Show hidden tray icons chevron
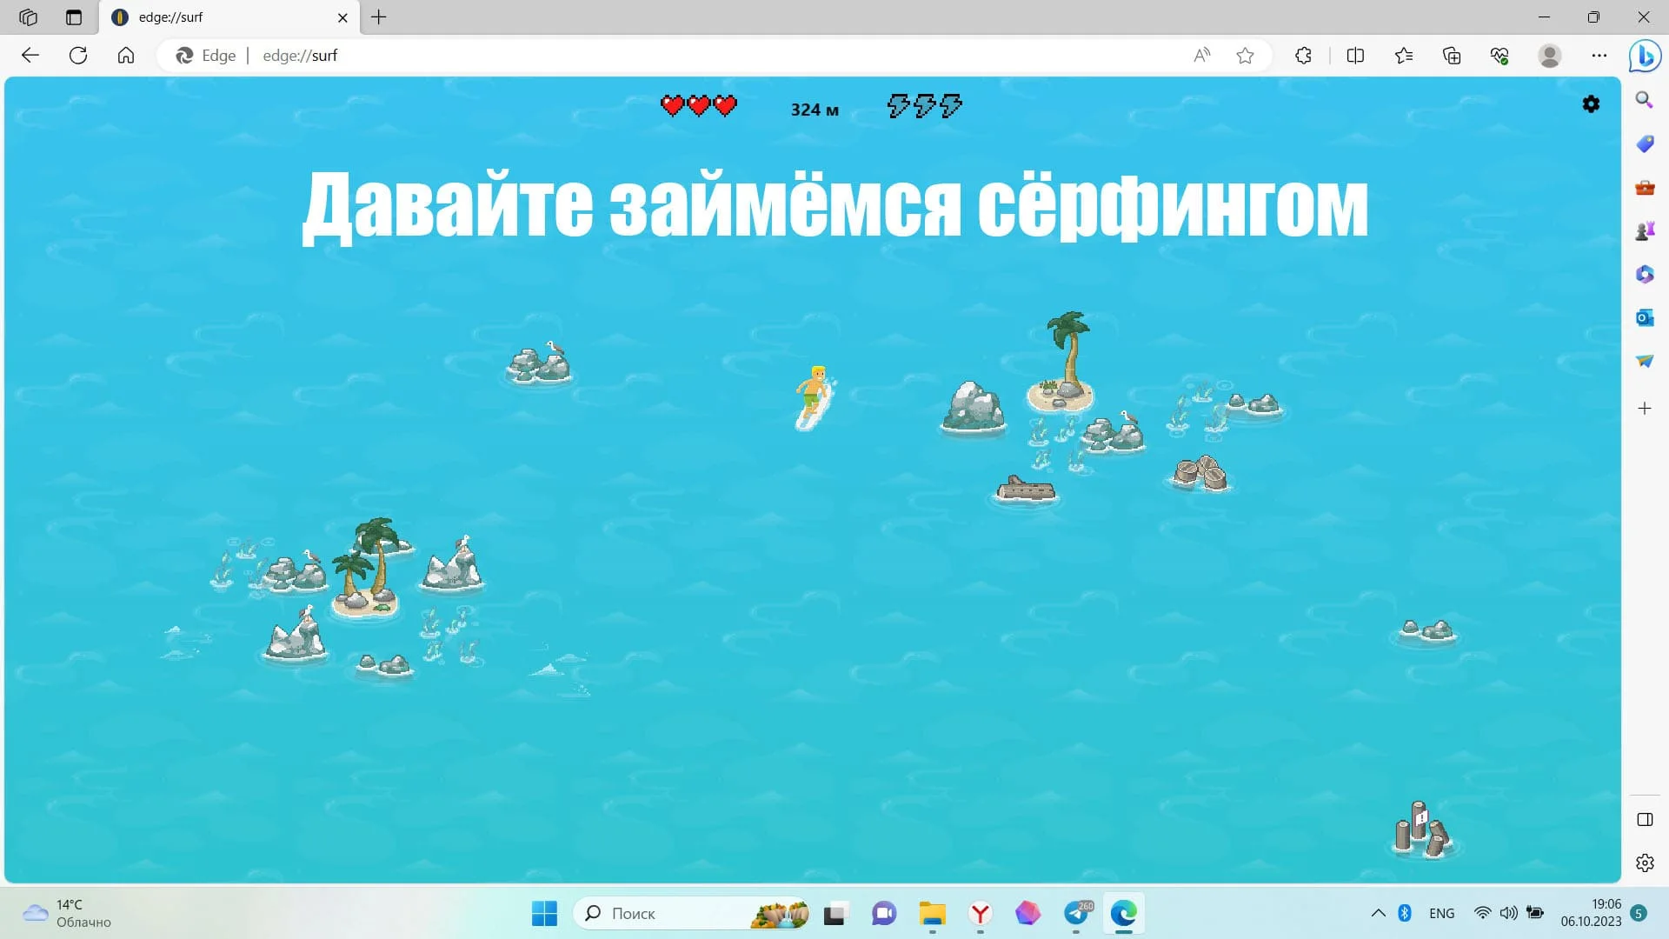The height and width of the screenshot is (939, 1669). tap(1378, 913)
